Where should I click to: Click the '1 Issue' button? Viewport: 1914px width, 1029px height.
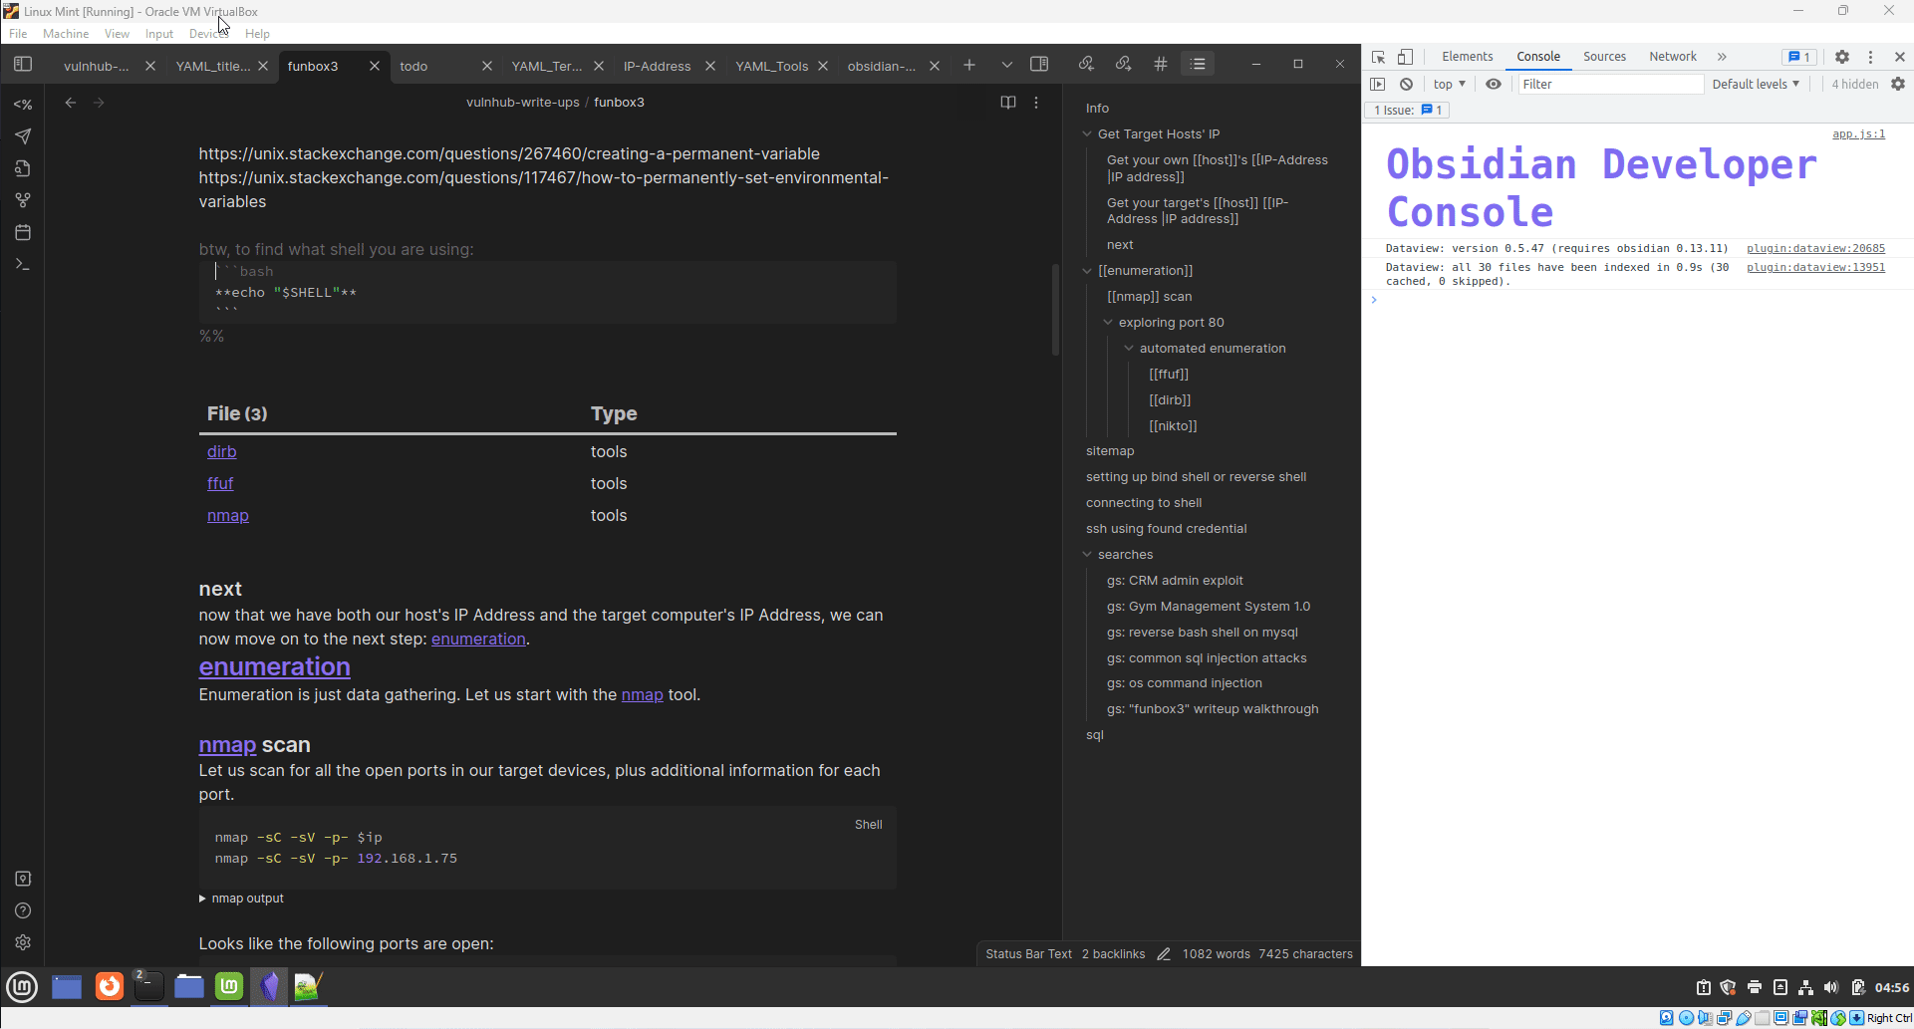point(1408,111)
